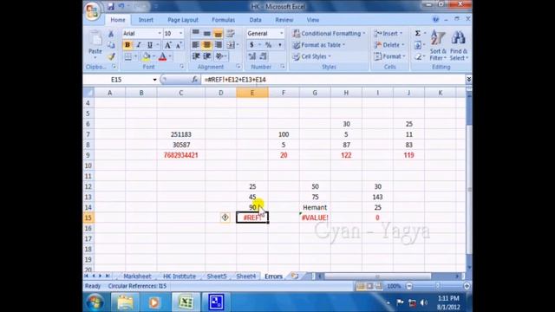The height and width of the screenshot is (312, 555).
Task: Click the Copy icon in Clipboard group
Action: [111, 45]
